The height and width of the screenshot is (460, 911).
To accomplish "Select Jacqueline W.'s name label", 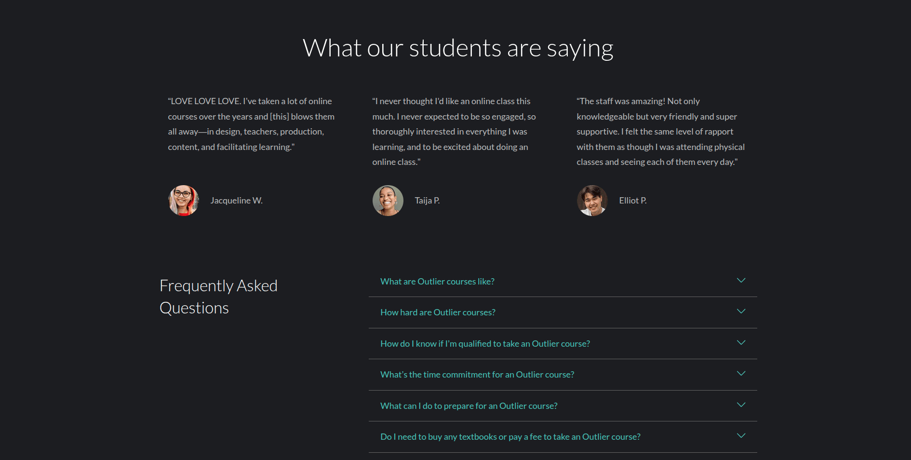I will pyautogui.click(x=237, y=200).
